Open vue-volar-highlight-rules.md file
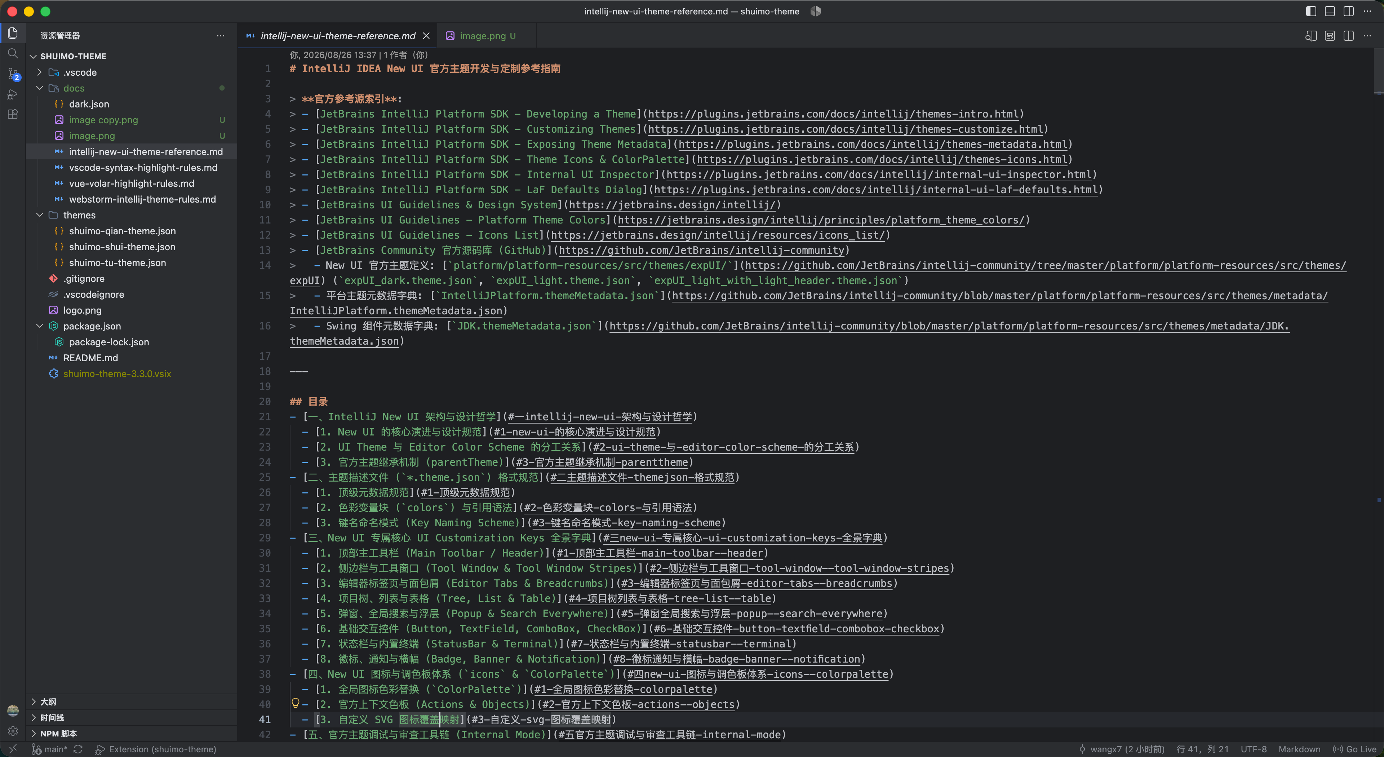Image resolution: width=1384 pixels, height=757 pixels. click(x=131, y=183)
